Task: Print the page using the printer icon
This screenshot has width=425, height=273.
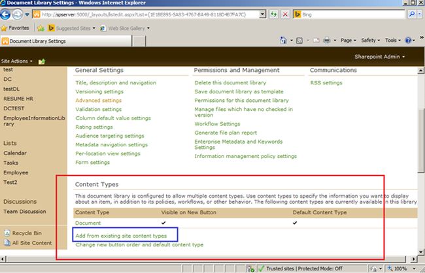Action: click(327, 40)
